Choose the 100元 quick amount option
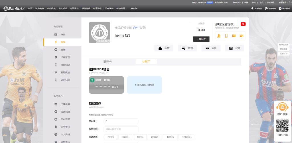 (x=111, y=137)
